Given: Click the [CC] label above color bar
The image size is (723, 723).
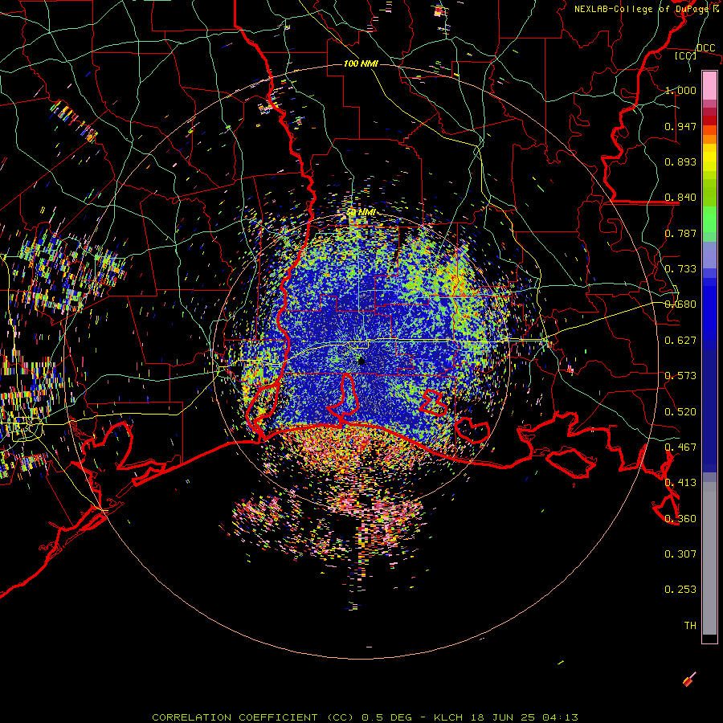Looking at the screenshot, I should click(685, 55).
